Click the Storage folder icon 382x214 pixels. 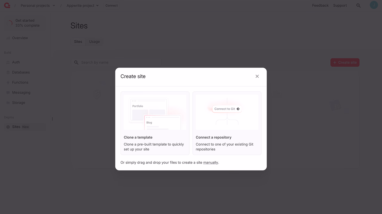point(8,103)
